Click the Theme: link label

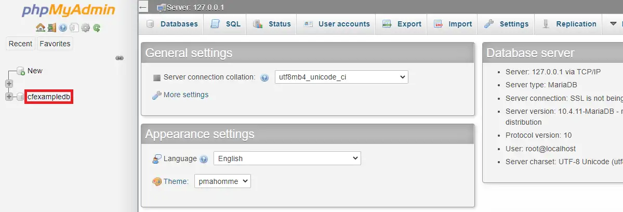176,181
